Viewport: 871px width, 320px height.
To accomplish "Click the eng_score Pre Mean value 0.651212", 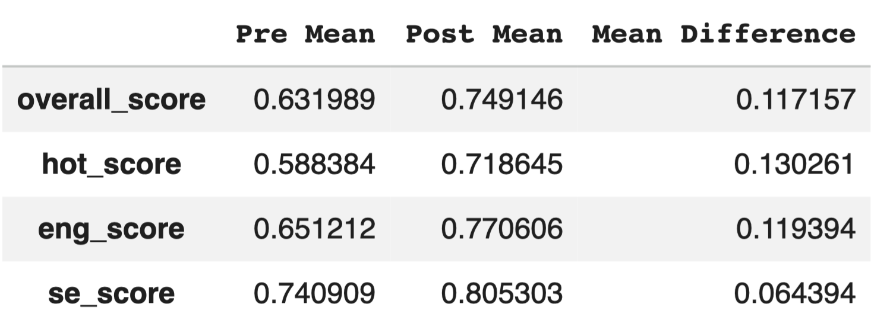I will coord(314,229).
